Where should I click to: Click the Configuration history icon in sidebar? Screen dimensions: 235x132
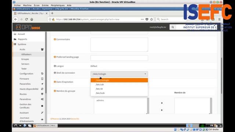tap(42, 74)
